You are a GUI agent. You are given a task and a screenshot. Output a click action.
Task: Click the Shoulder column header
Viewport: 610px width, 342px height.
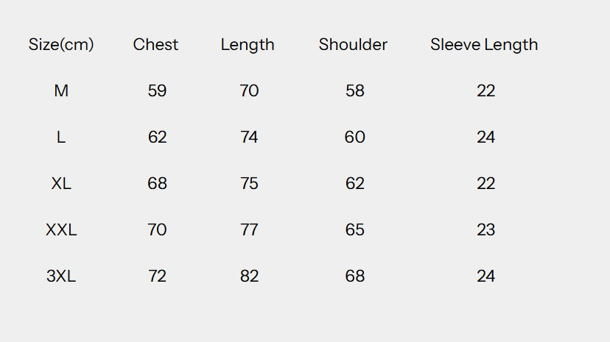pyautogui.click(x=353, y=45)
